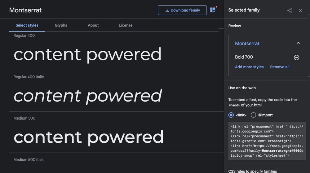This screenshot has width=310, height=173.
Task: Click the Download family button
Action: (x=182, y=10)
